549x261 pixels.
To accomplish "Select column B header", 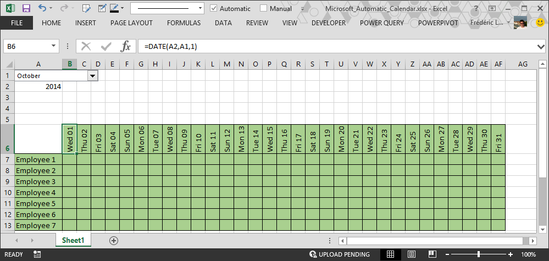I will click(70, 64).
